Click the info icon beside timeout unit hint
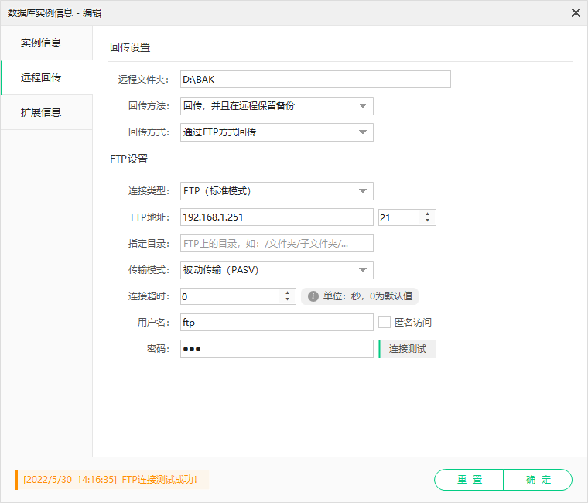 [x=313, y=296]
